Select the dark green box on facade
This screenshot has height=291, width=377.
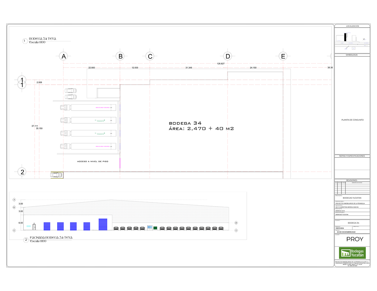[x=155, y=228]
